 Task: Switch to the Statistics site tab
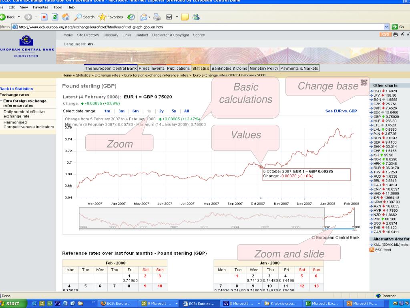coord(201,68)
